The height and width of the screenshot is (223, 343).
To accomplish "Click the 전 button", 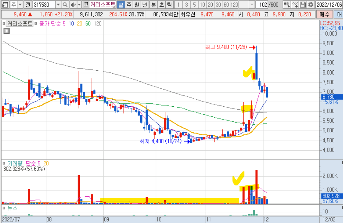I will (x=28, y=4).
